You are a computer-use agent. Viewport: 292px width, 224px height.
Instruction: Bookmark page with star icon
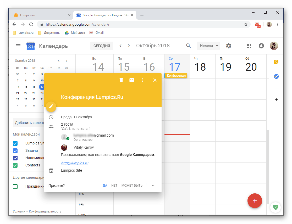tap(246, 24)
